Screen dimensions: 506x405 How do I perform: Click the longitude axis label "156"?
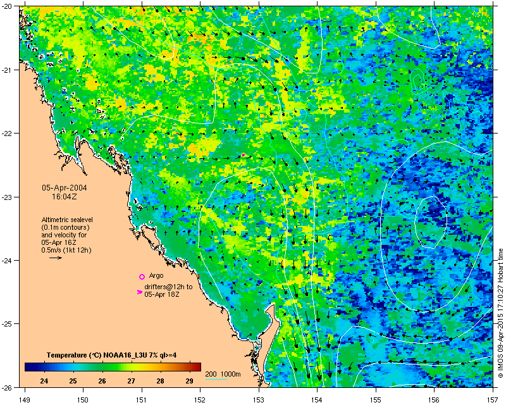coord(434,400)
